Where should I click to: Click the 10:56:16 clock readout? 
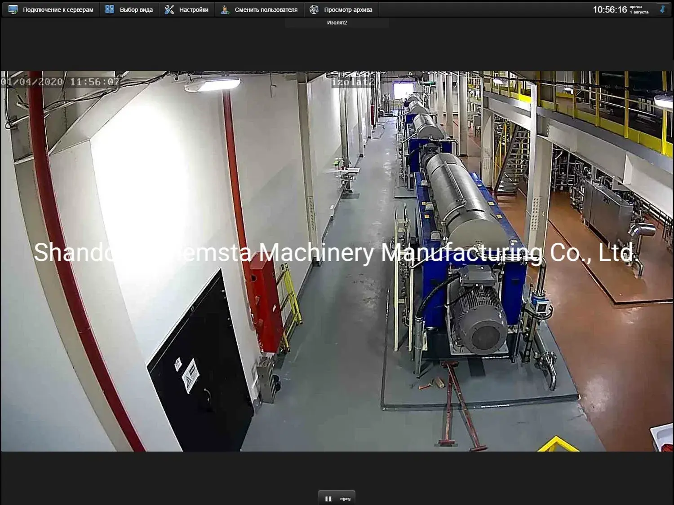[x=609, y=9]
